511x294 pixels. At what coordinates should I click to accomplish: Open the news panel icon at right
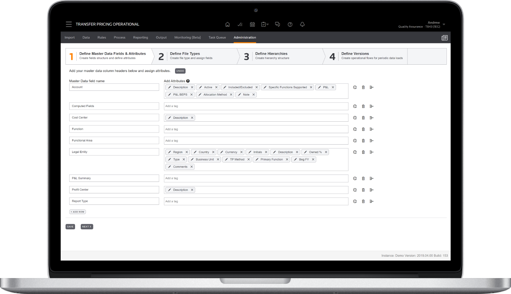click(444, 38)
